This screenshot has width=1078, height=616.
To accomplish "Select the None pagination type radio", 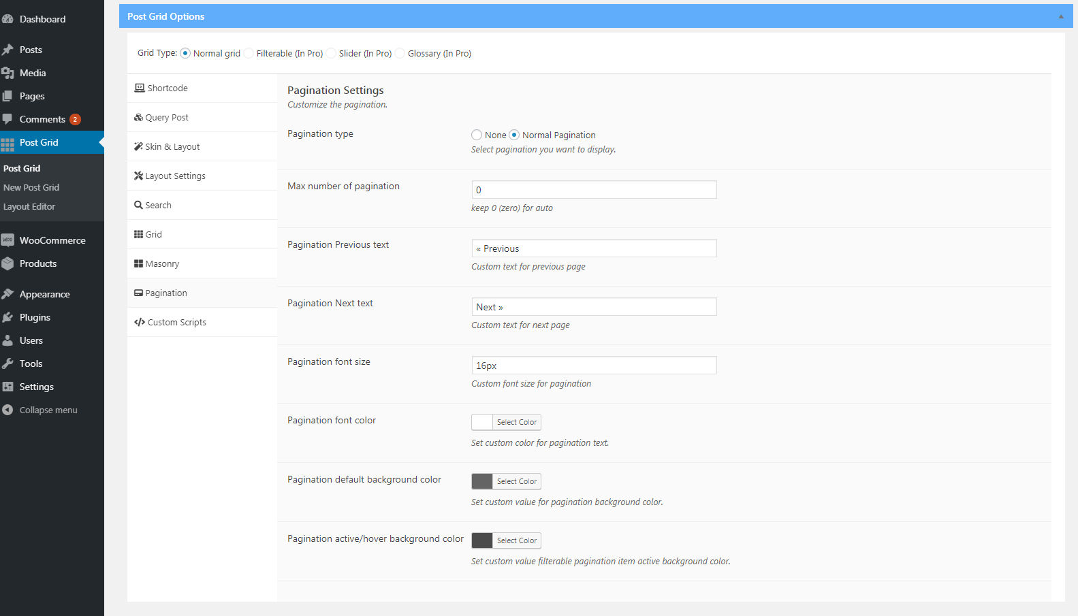I will tap(477, 135).
